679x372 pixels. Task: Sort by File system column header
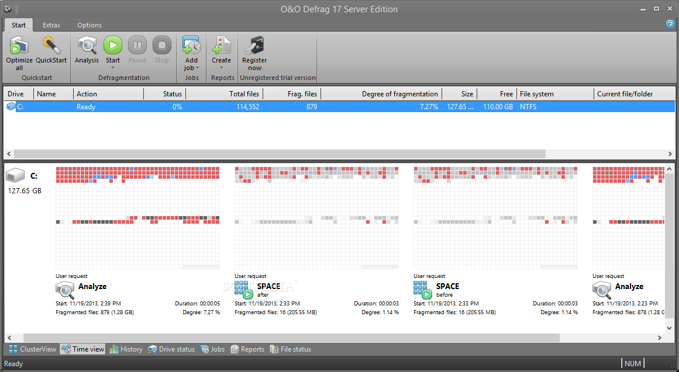(555, 94)
